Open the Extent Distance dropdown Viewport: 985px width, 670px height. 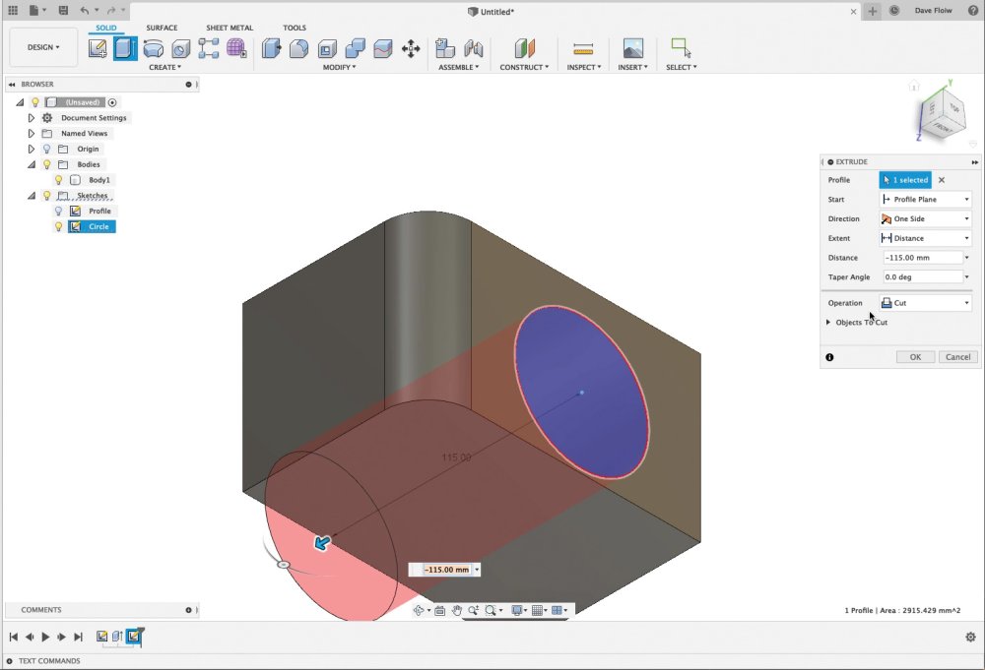pos(925,238)
